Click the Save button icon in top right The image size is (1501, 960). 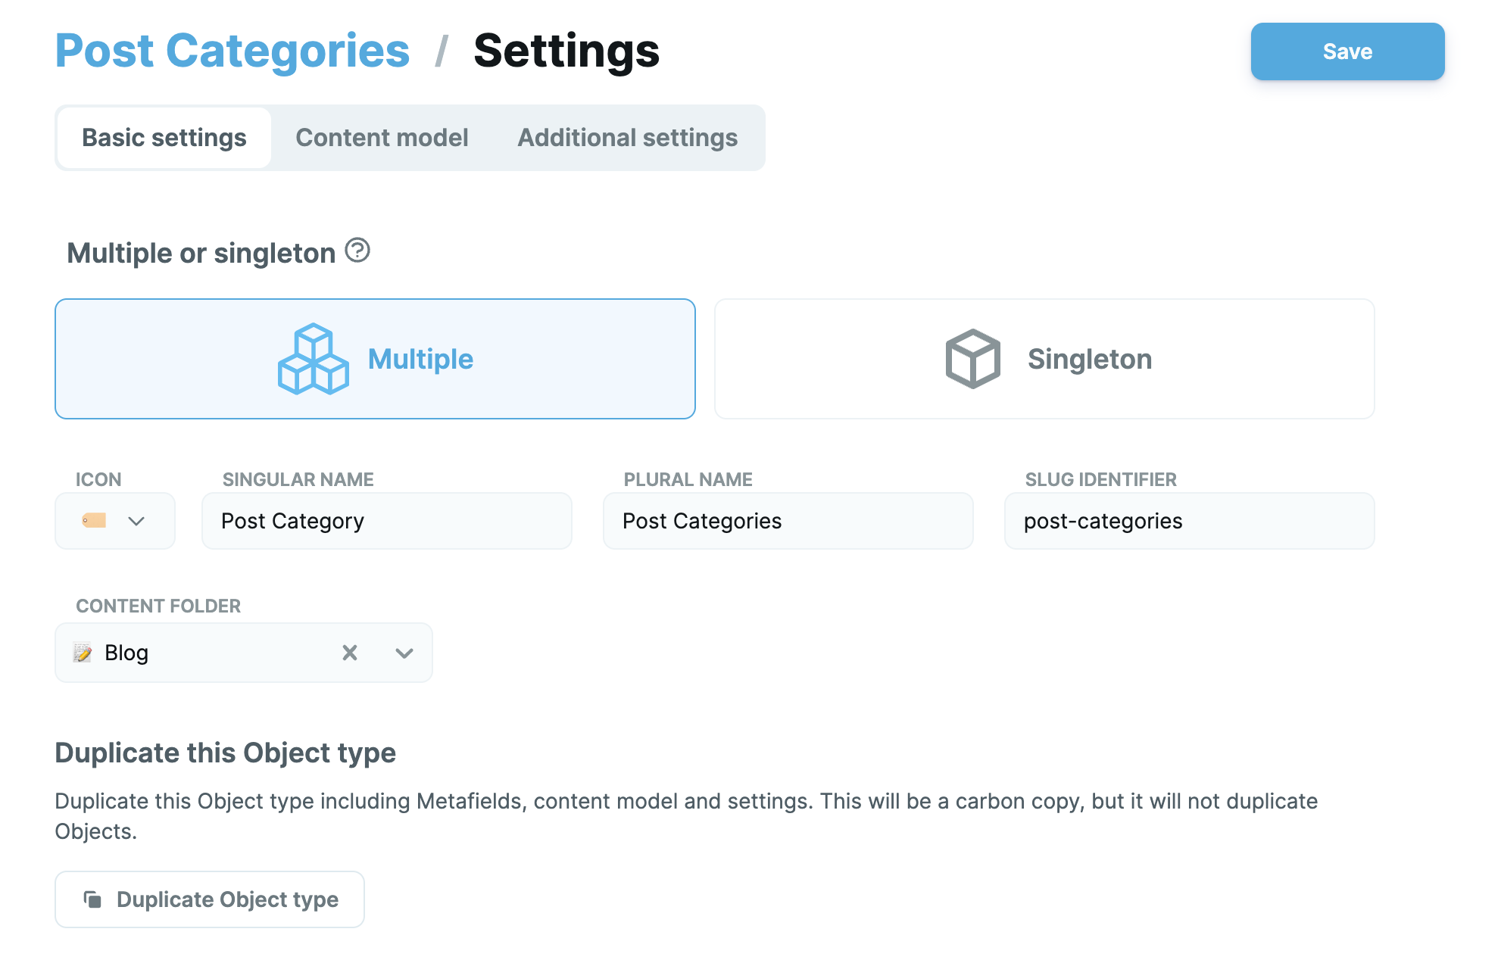coord(1347,51)
